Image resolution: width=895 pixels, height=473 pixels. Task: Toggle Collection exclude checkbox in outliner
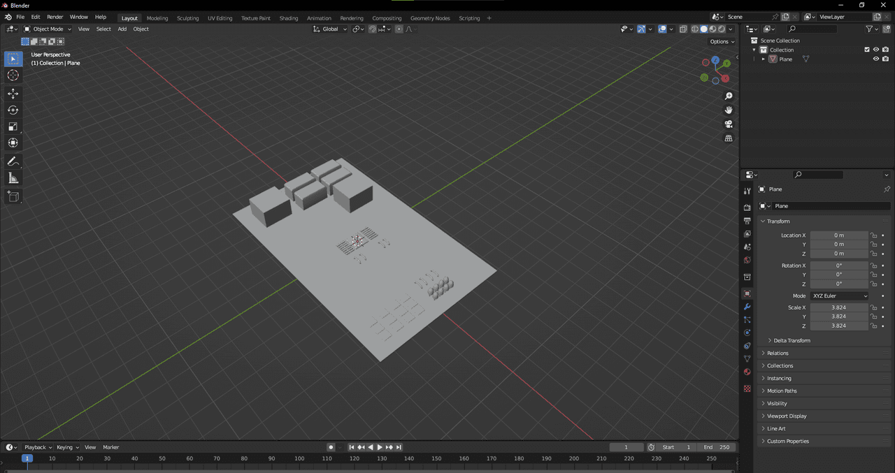pos(867,50)
